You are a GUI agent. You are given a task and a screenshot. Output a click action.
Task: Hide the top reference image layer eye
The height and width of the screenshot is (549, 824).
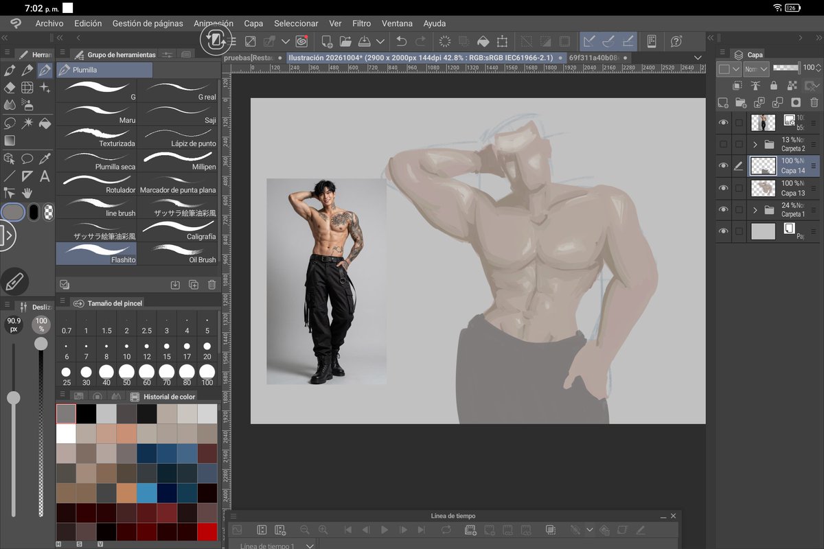(x=723, y=122)
